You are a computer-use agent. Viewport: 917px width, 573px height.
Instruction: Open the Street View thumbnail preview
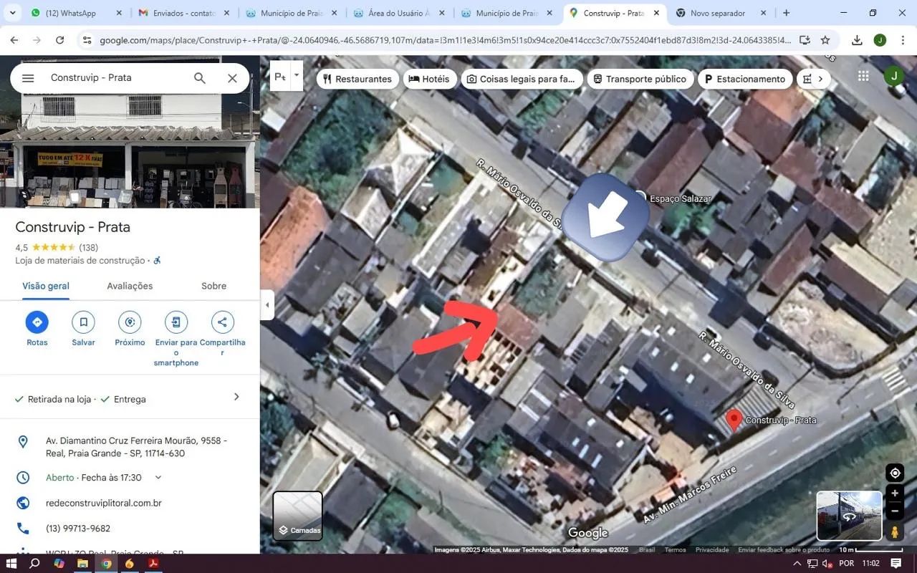click(849, 516)
